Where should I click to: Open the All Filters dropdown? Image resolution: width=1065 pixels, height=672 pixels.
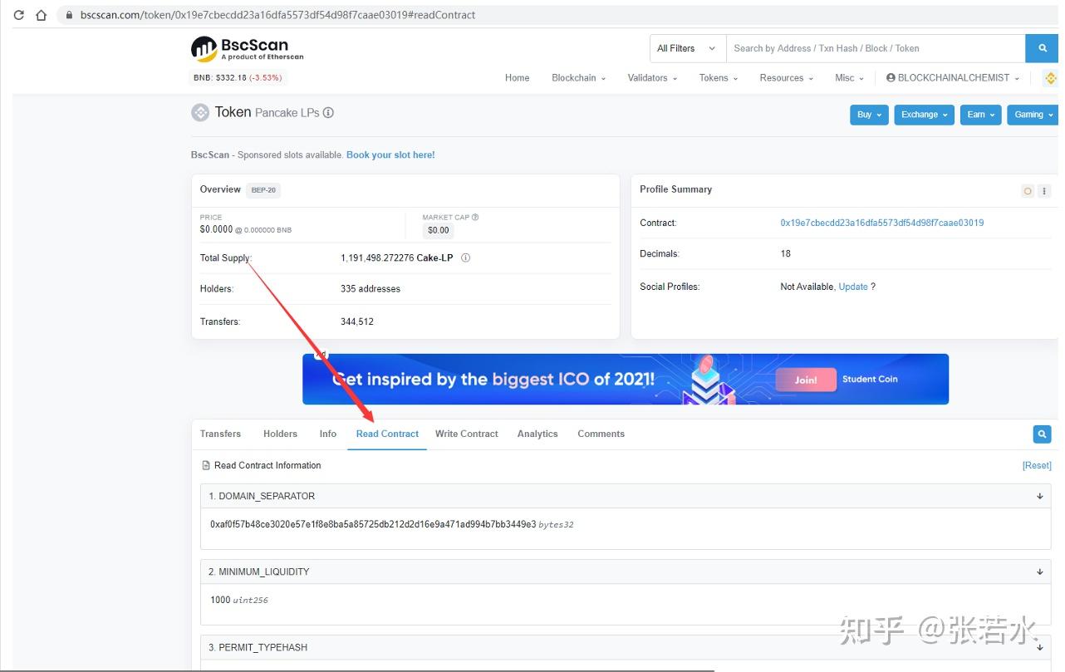(x=686, y=48)
